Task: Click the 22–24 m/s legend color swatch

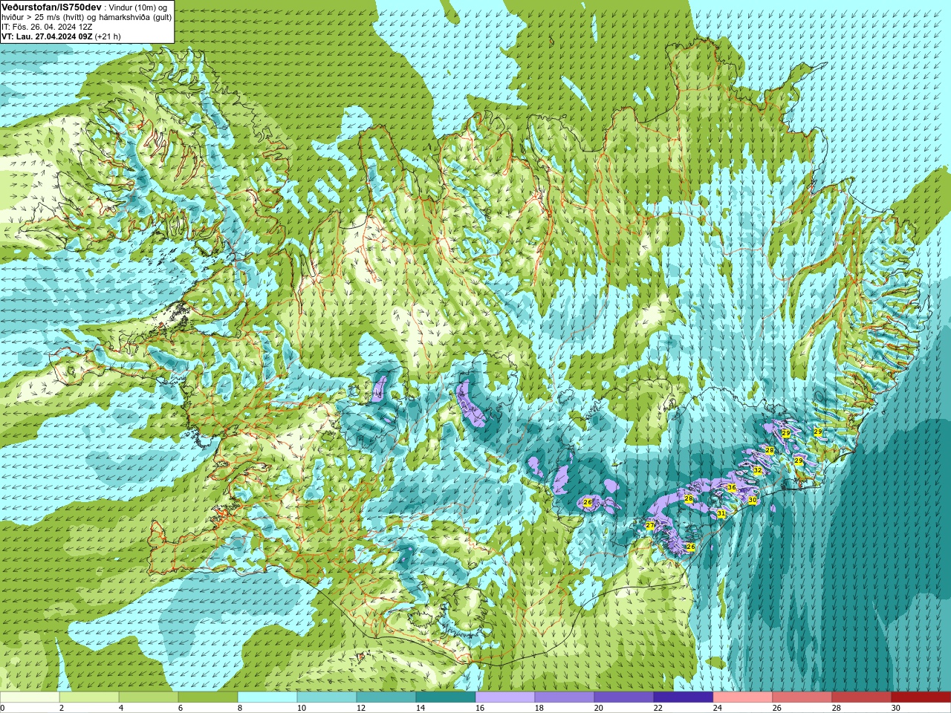Action: [684, 697]
